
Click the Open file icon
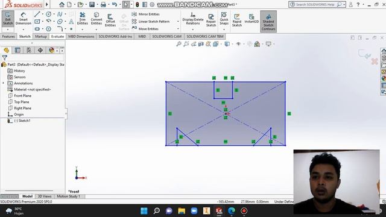pyautogui.click(x=80, y=4)
